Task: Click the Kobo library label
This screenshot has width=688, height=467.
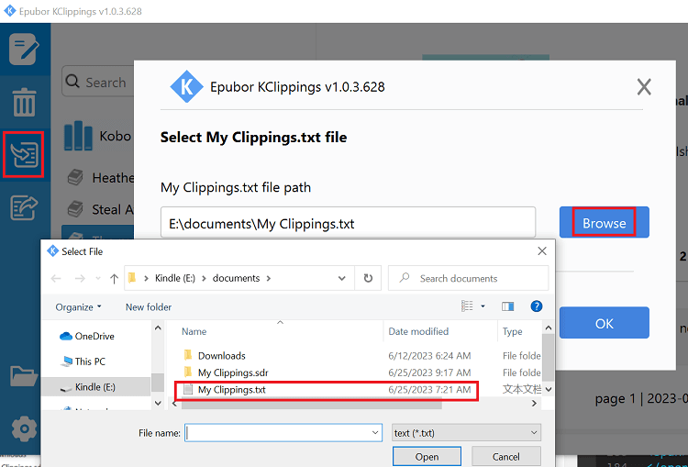Action: (115, 136)
